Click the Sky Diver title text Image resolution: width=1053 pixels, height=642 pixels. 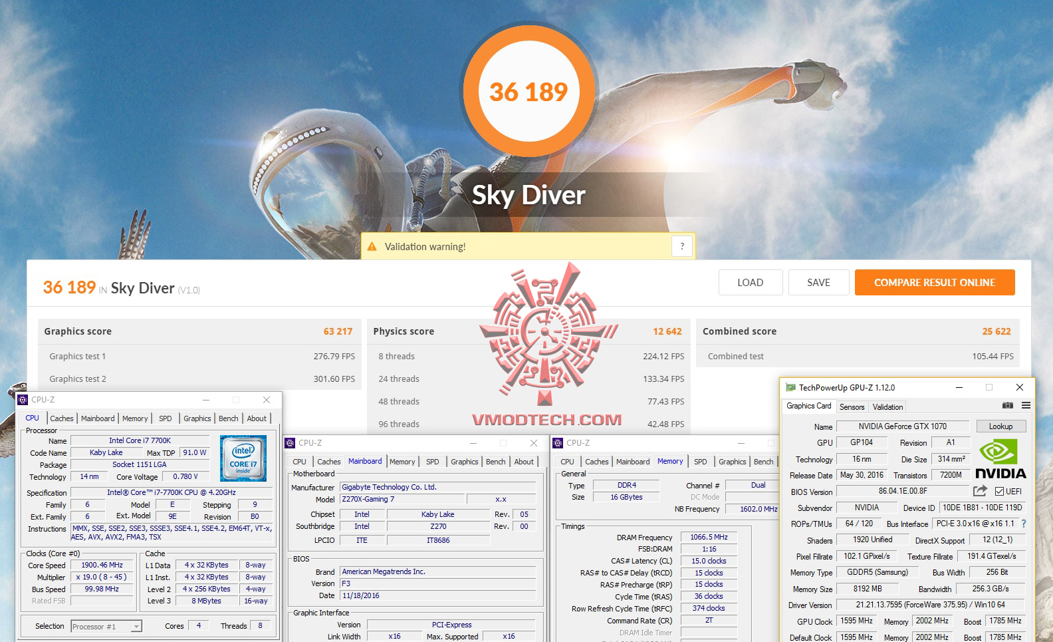528,195
